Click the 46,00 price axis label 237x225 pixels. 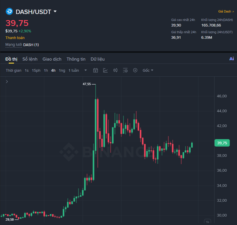[222, 96]
